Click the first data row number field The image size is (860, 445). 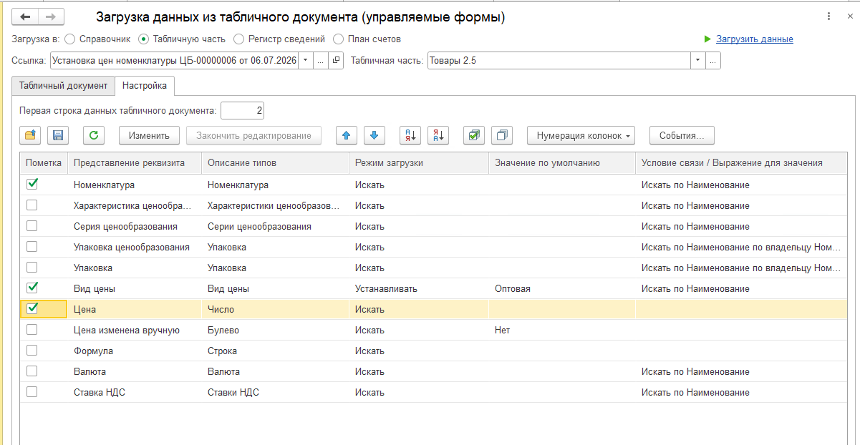[x=243, y=111]
